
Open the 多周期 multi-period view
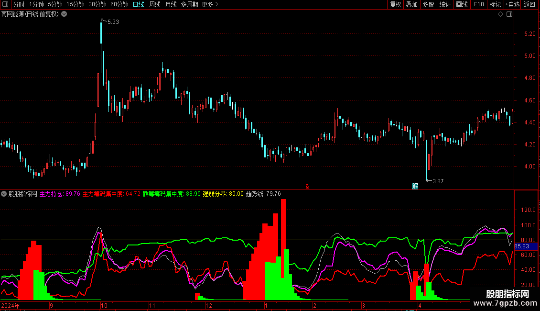(189, 4)
